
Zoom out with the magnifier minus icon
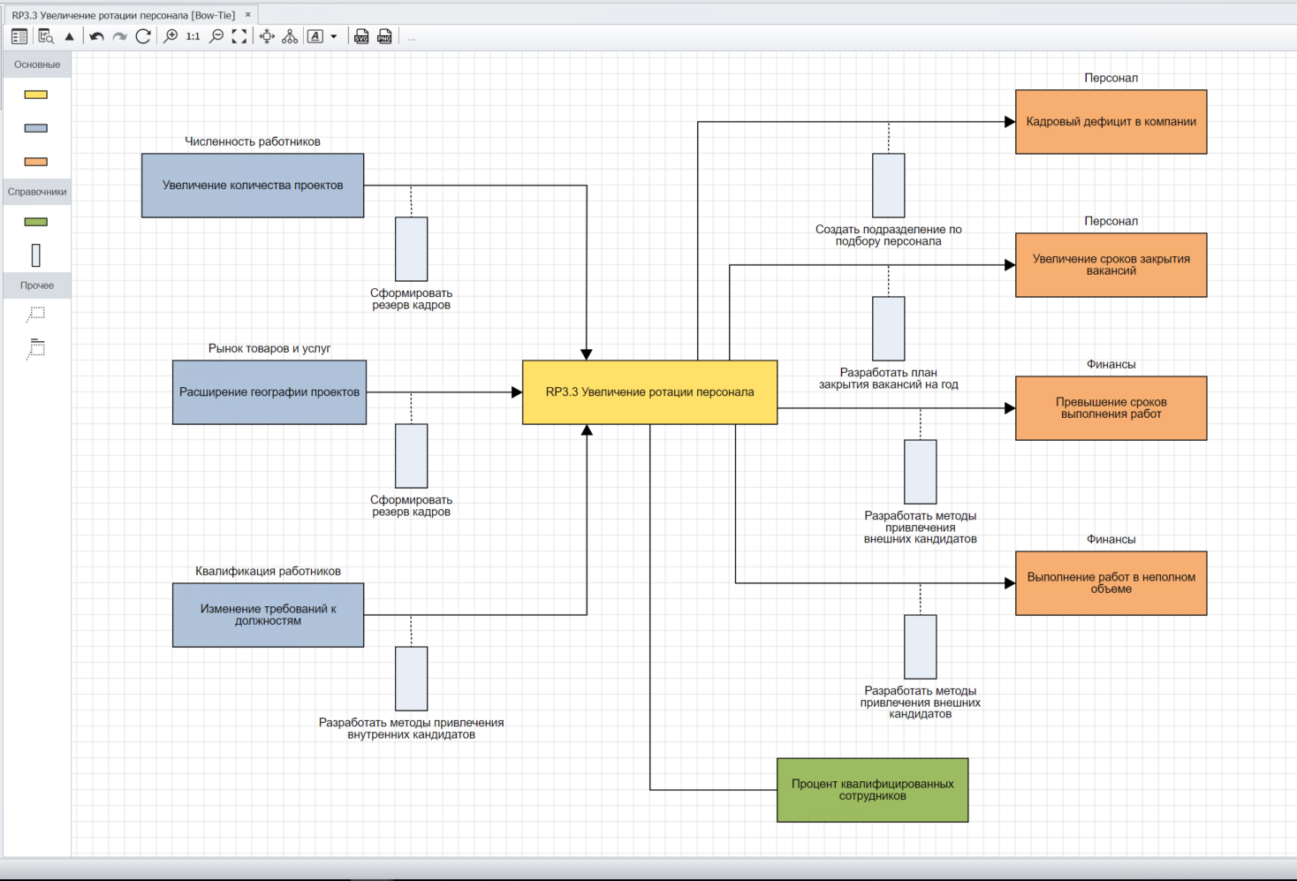[216, 36]
